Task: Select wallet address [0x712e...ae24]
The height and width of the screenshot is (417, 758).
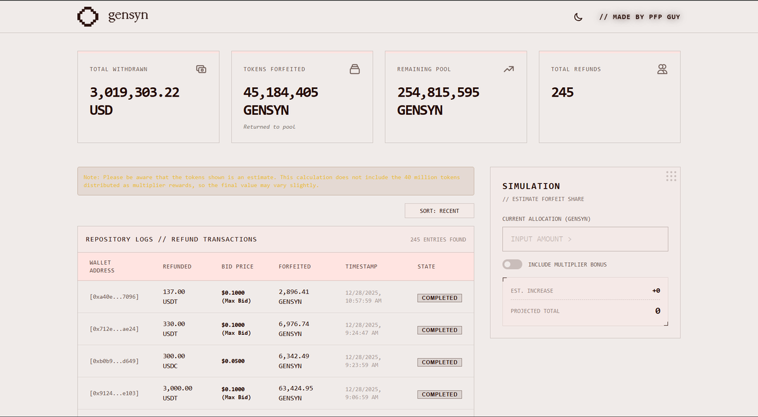Action: click(114, 329)
